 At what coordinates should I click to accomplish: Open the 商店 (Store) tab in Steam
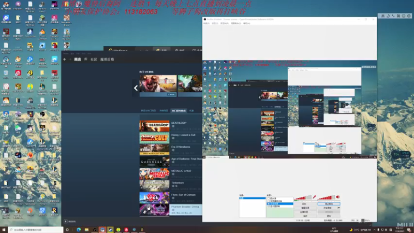point(77,60)
